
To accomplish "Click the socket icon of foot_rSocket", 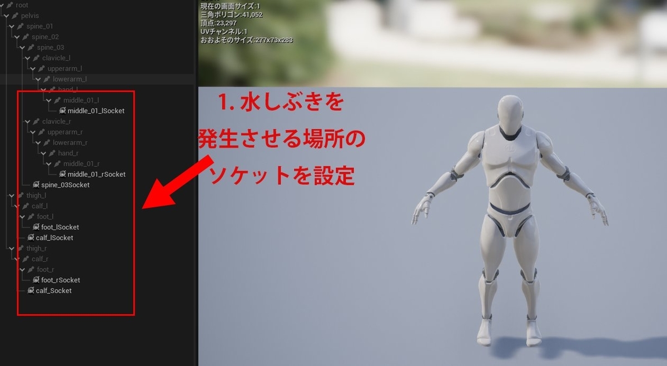I will pos(35,279).
